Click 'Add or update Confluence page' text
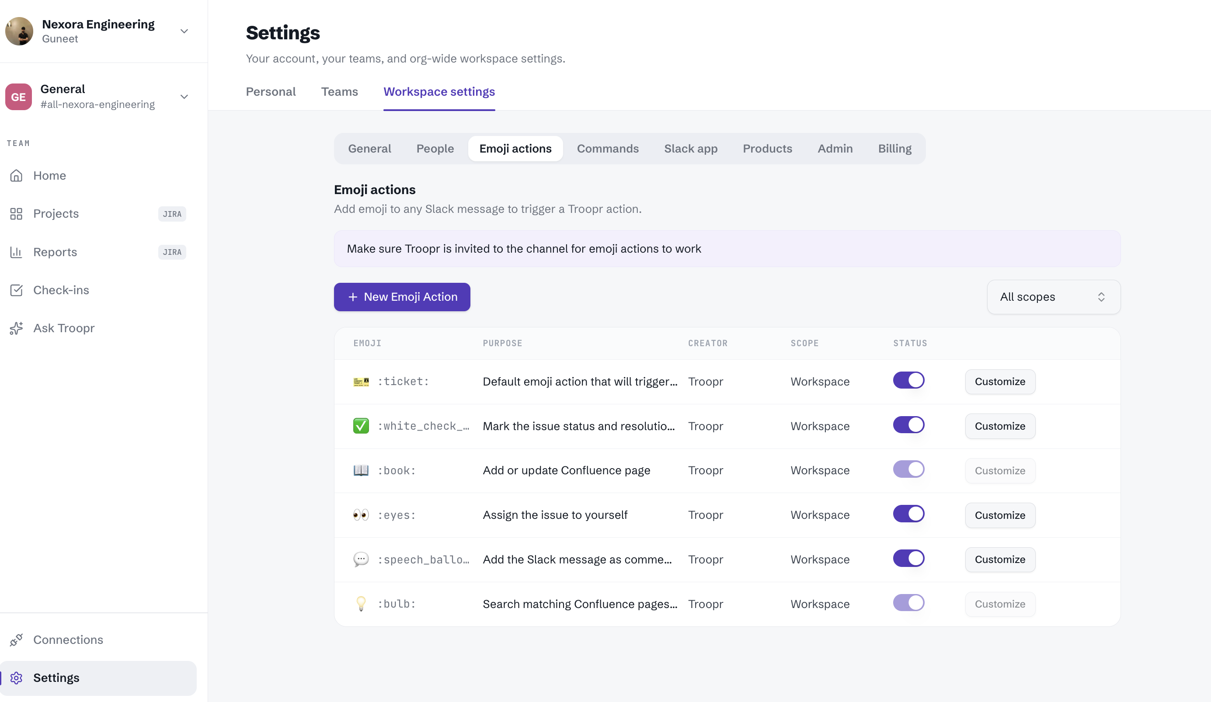 566,470
